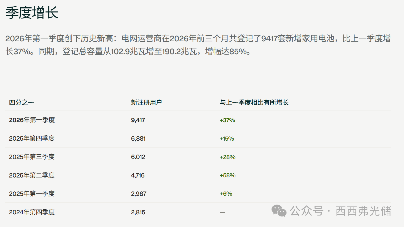Click the 9,417 registrations value
This screenshot has width=404, height=227.
pos(138,120)
